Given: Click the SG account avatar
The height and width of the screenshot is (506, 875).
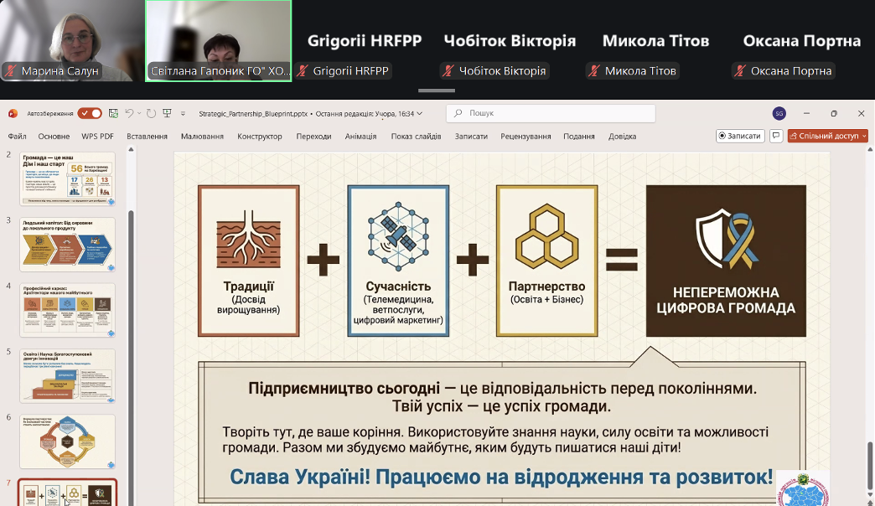Looking at the screenshot, I should pyautogui.click(x=779, y=113).
